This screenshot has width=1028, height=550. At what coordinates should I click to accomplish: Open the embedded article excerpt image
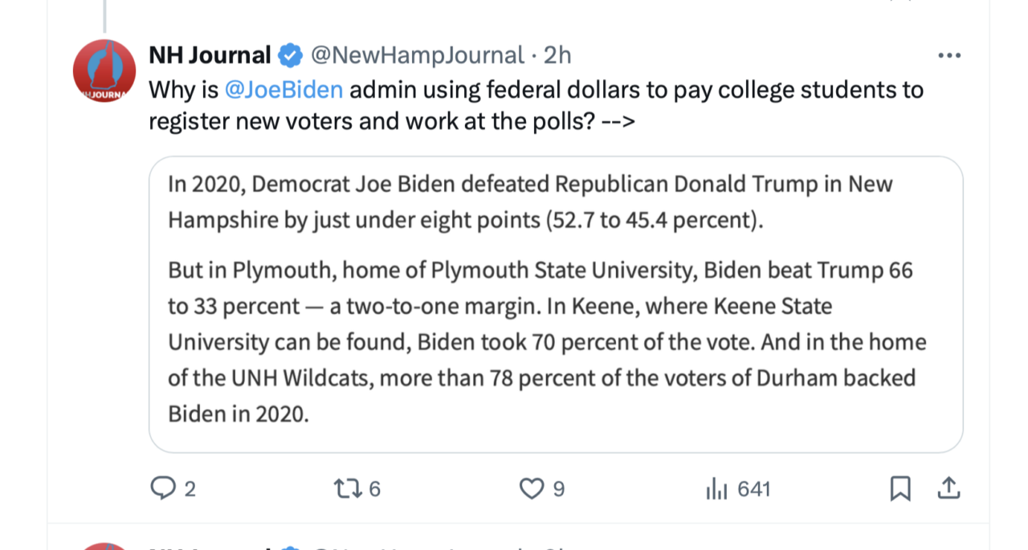click(x=555, y=304)
